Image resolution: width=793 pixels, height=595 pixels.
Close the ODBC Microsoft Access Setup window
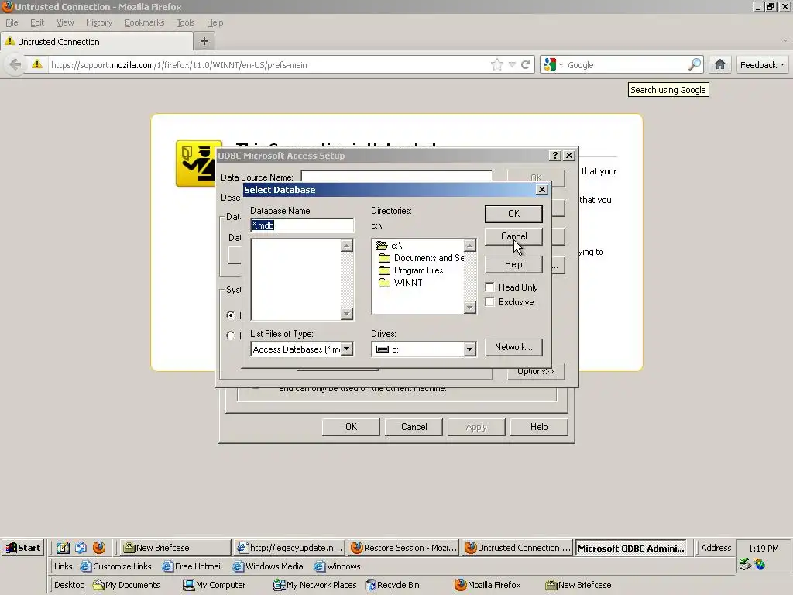click(x=569, y=155)
